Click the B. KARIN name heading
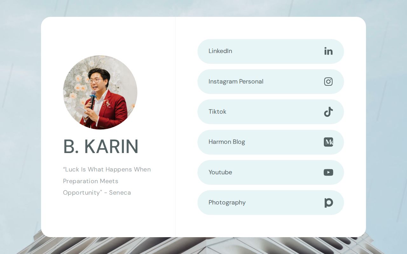Screen dimensions: 407x254 coord(101,147)
